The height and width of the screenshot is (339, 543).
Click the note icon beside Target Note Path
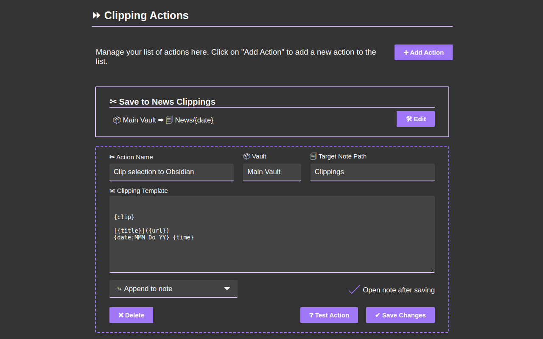[313, 156]
